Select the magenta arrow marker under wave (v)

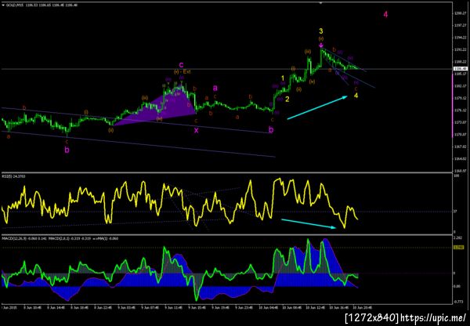tap(321, 45)
